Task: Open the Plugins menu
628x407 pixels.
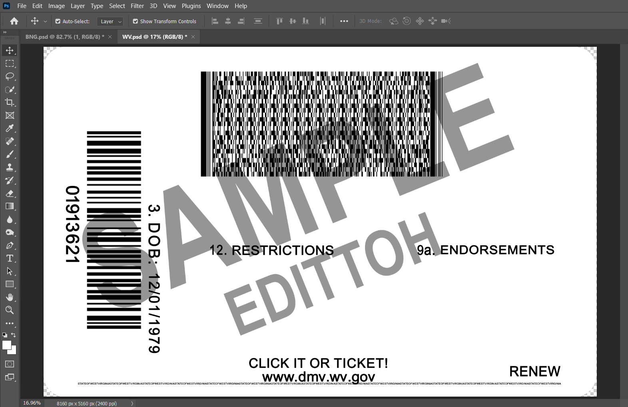Action: (x=191, y=6)
